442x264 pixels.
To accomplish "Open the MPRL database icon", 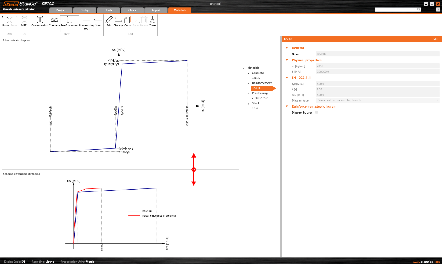I will (24, 22).
